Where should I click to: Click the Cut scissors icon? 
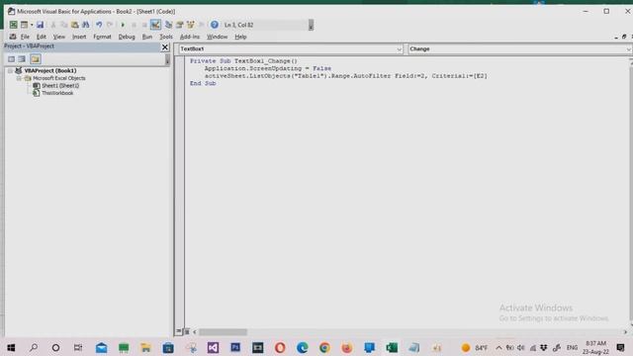[x=52, y=25]
